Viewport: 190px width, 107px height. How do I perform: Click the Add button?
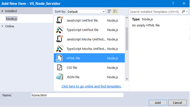tap(158, 102)
